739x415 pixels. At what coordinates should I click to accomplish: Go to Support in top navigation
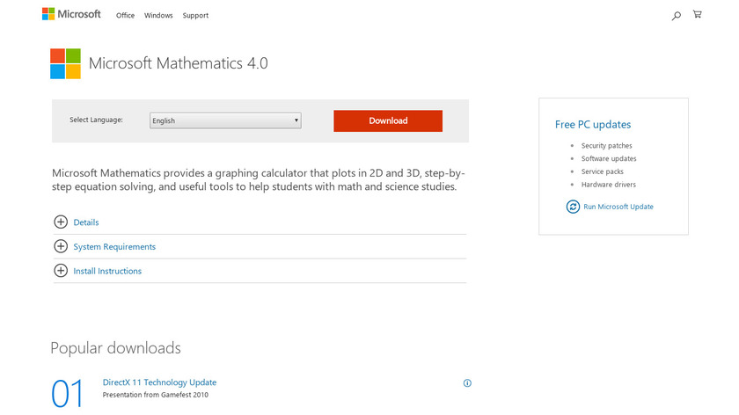(x=195, y=16)
